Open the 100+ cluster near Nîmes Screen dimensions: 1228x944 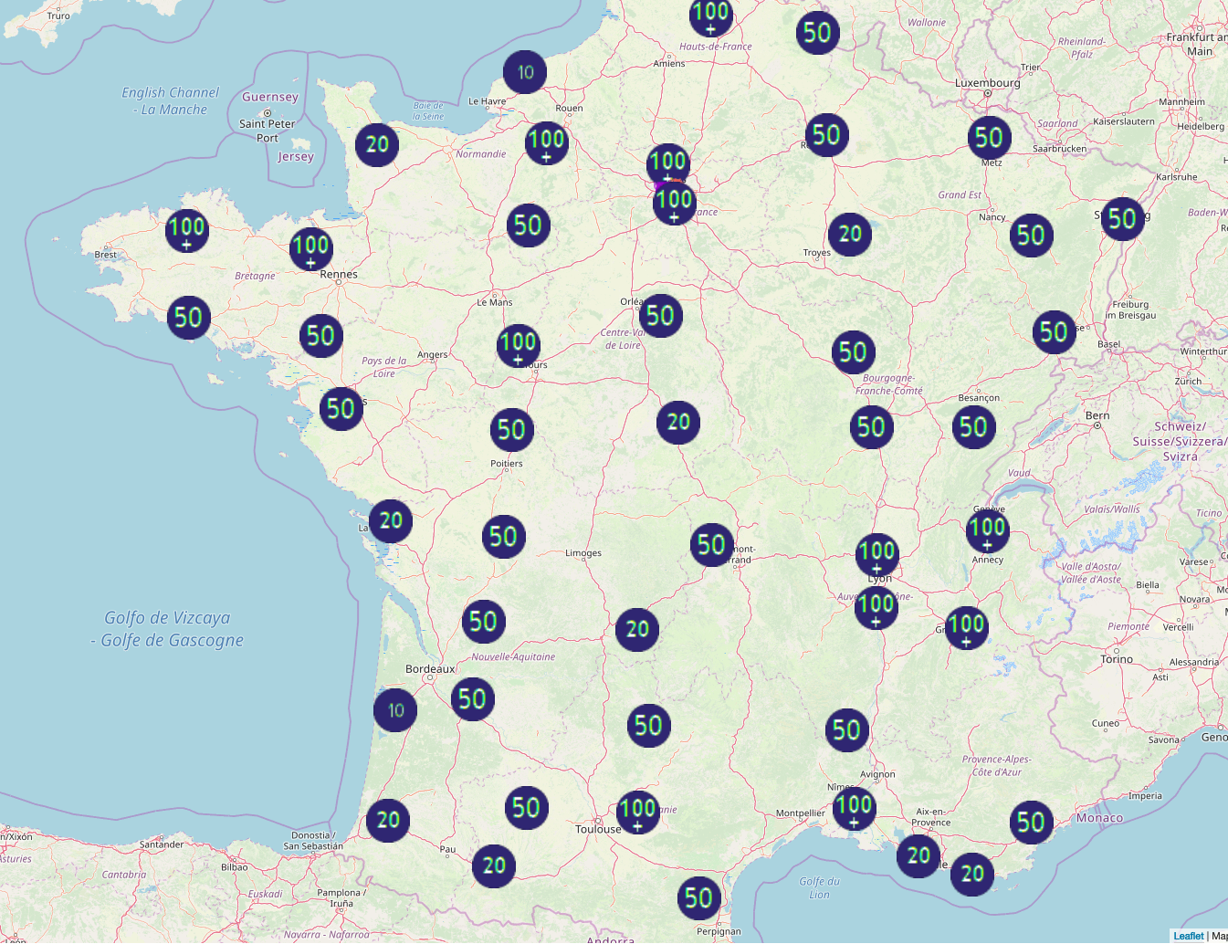[x=854, y=807]
